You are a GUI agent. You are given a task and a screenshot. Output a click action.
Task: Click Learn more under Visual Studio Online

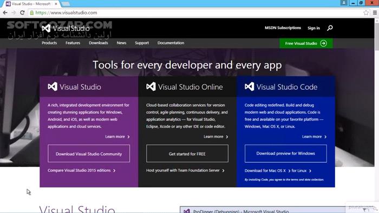pyautogui.click(x=216, y=137)
